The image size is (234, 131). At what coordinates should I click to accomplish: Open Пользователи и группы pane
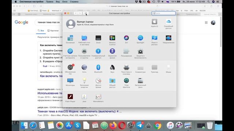click(84, 53)
